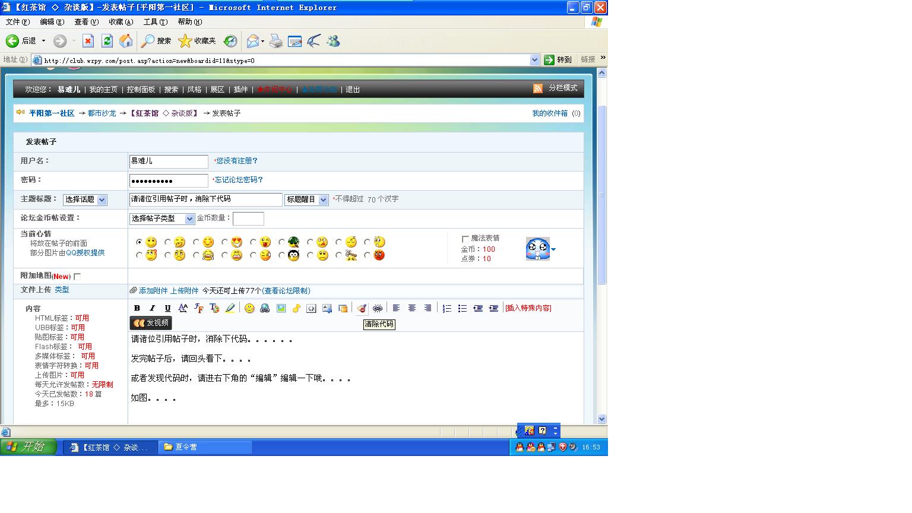Image resolution: width=912 pixels, height=513 pixels.
Task: Open the 查看 menu
Action: click(86, 22)
